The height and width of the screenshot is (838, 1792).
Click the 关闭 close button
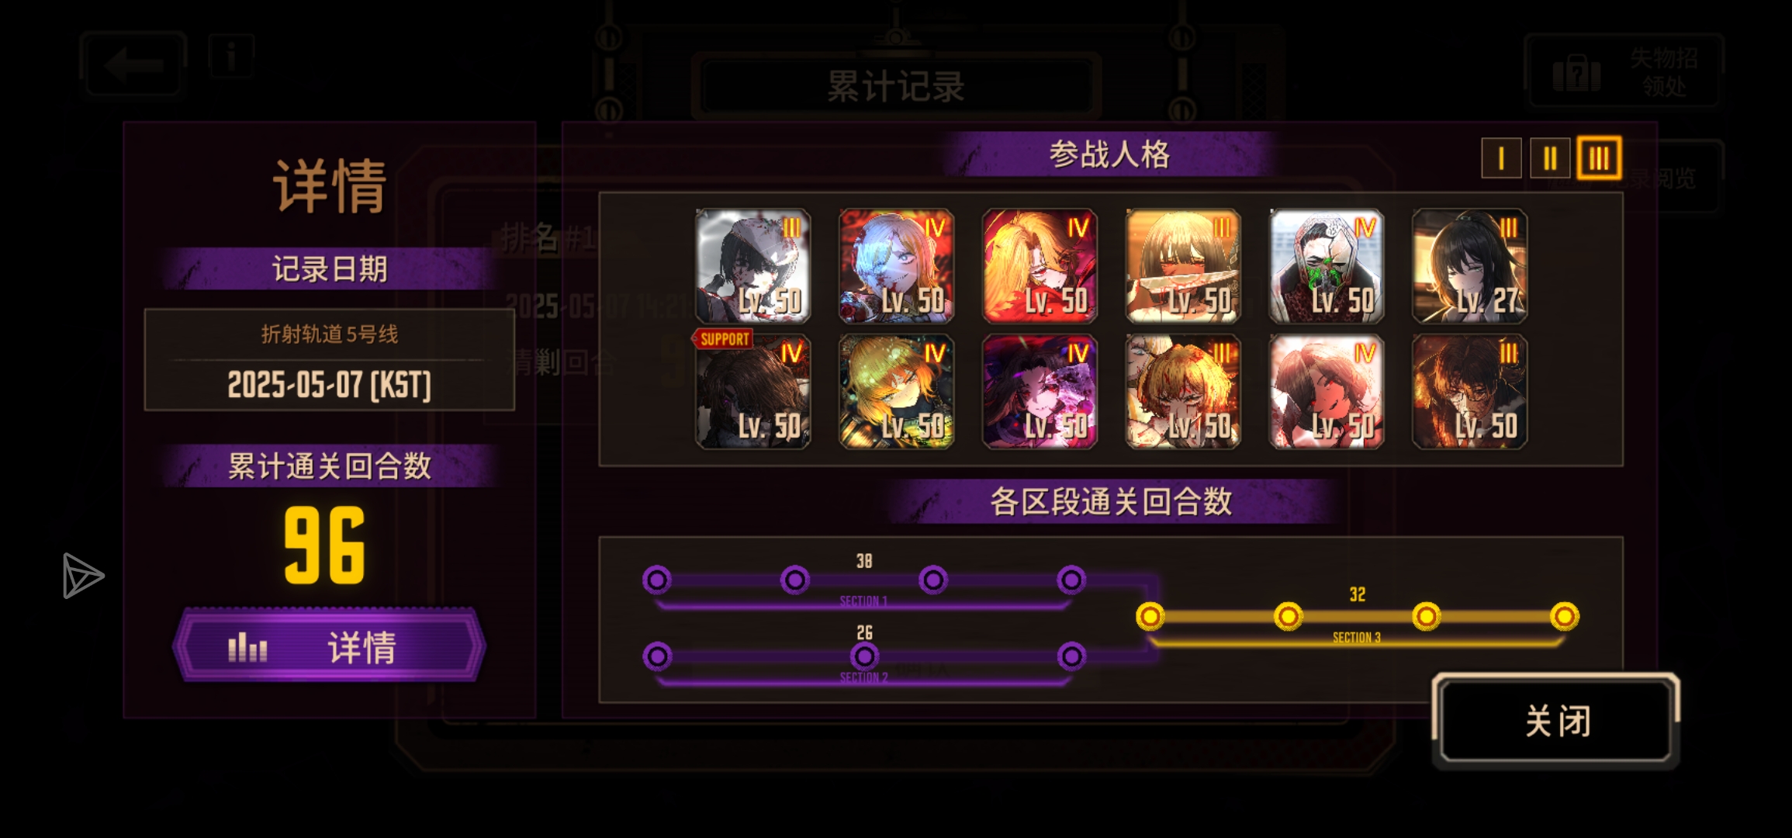(1556, 721)
